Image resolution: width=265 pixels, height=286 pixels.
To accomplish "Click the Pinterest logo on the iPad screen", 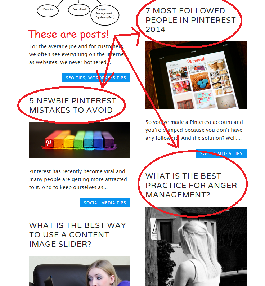I will pos(196,60).
